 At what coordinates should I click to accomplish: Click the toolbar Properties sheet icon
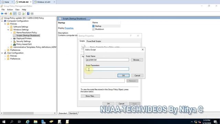(20, 14)
